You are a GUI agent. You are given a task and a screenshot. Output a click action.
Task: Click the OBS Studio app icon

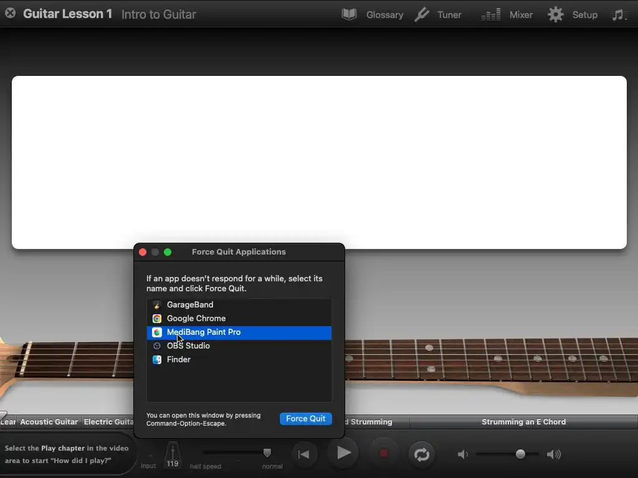156,346
